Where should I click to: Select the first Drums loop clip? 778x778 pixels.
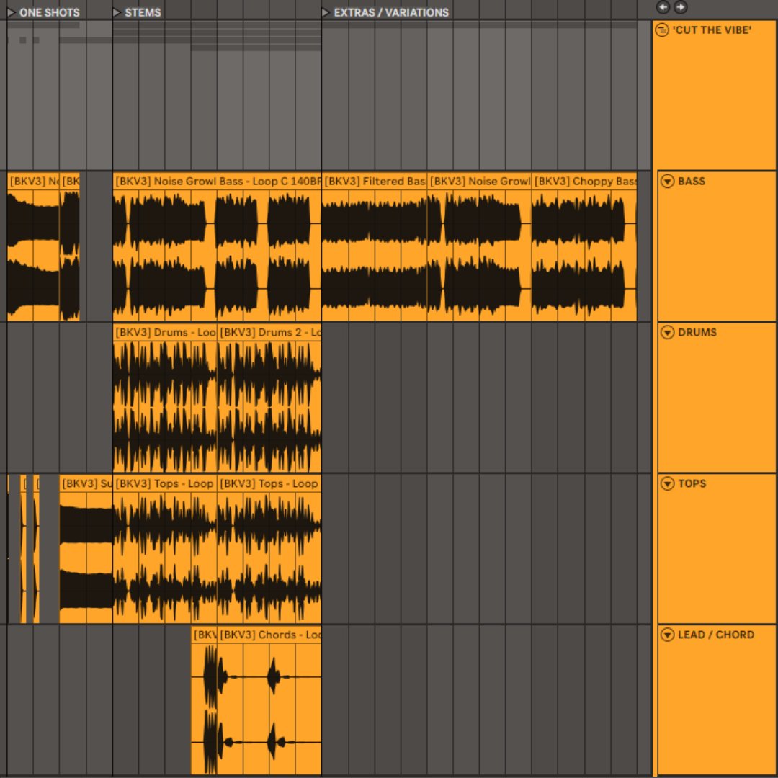(164, 333)
